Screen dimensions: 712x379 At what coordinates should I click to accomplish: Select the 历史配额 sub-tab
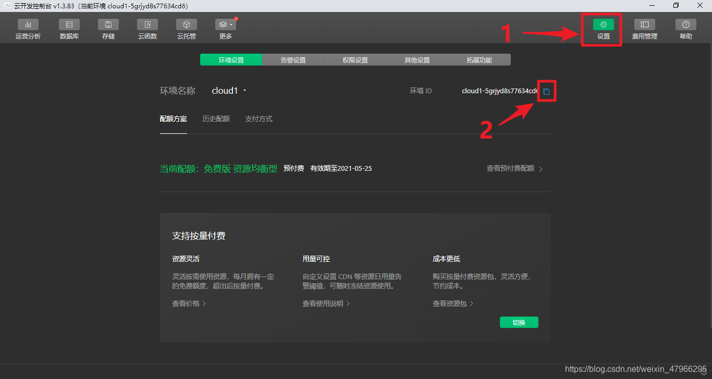point(216,119)
